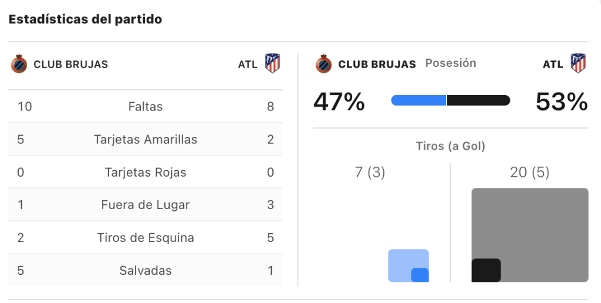
Task: Click the black Atlético shots-on-goal square
Action: (486, 270)
